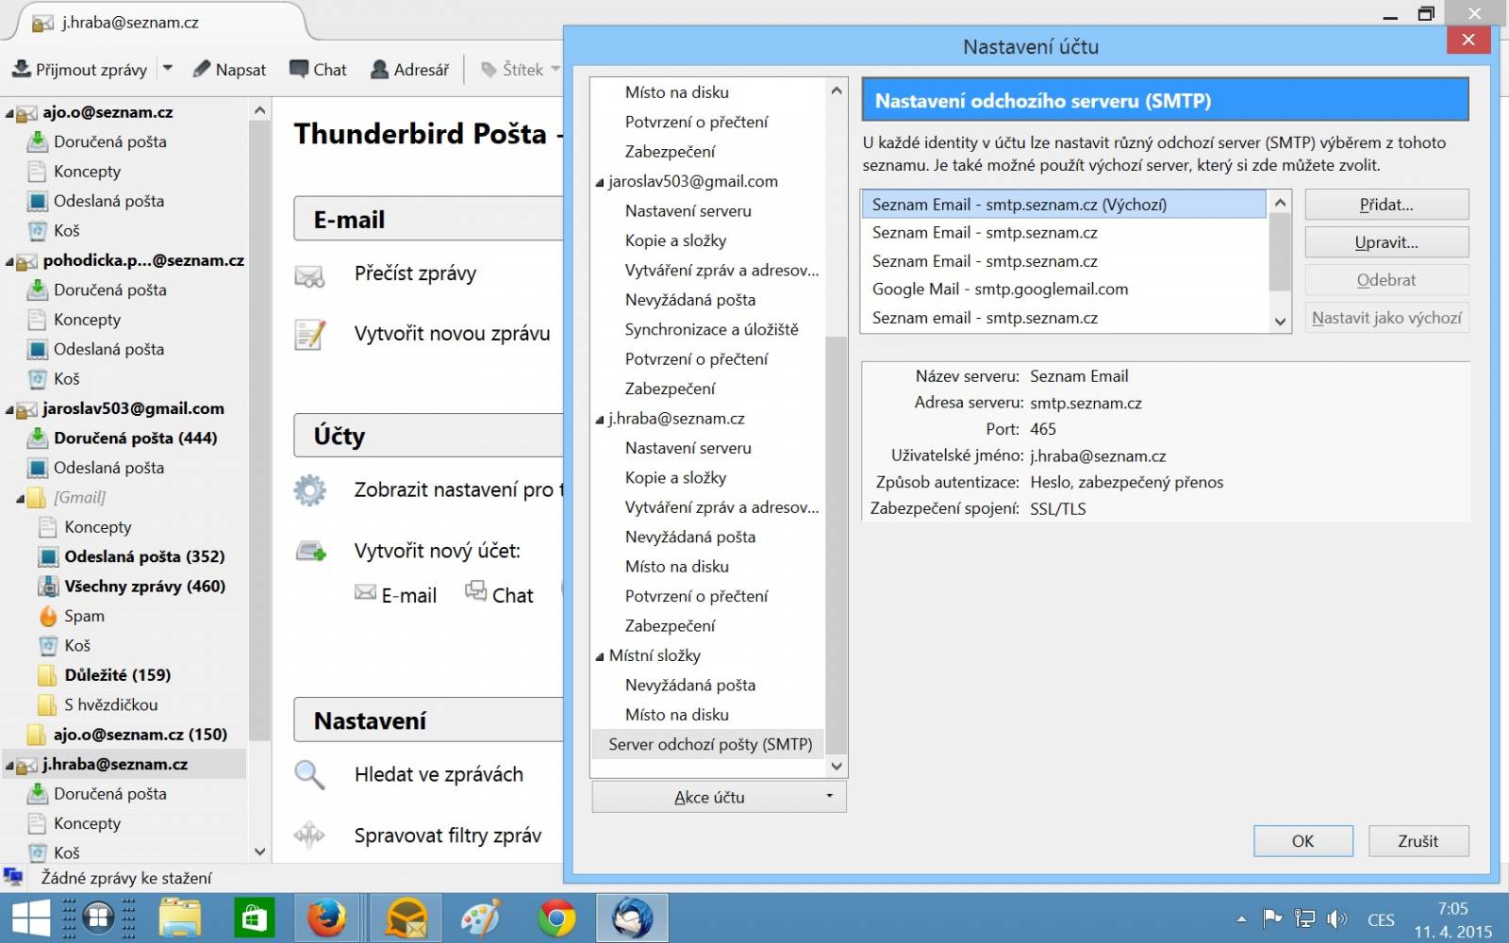Select default Seznam Email (Výchozí) server entry

pyautogui.click(x=1063, y=204)
